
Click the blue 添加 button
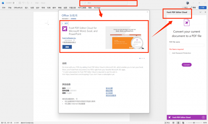pos(67,47)
